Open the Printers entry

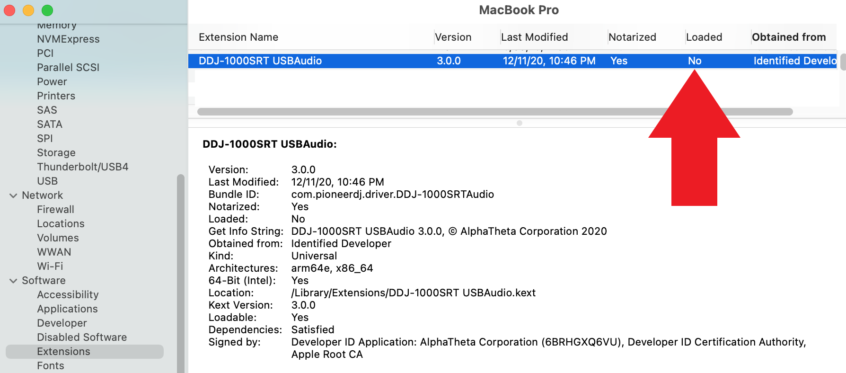point(56,96)
